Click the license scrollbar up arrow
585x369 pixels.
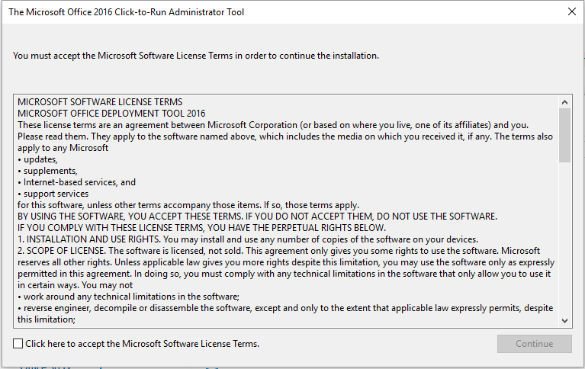564,102
